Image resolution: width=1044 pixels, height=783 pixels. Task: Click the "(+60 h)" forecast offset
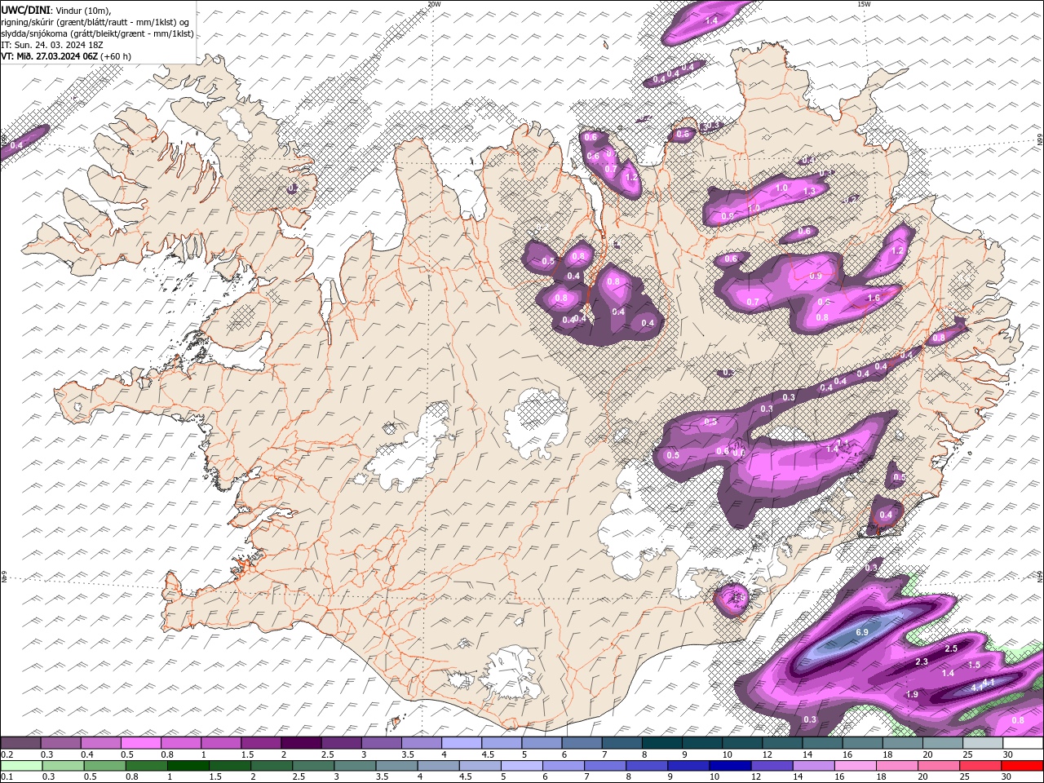pos(115,56)
